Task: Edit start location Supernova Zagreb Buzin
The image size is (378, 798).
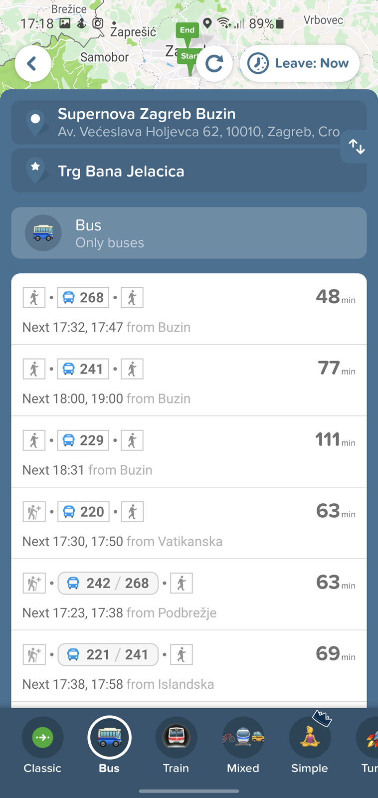Action: [x=189, y=122]
